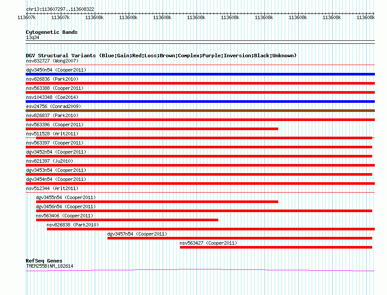Screen dimensions: 387x295
Task: Open variant nsv563397 (Cooper2011) label
Action: point(55,143)
